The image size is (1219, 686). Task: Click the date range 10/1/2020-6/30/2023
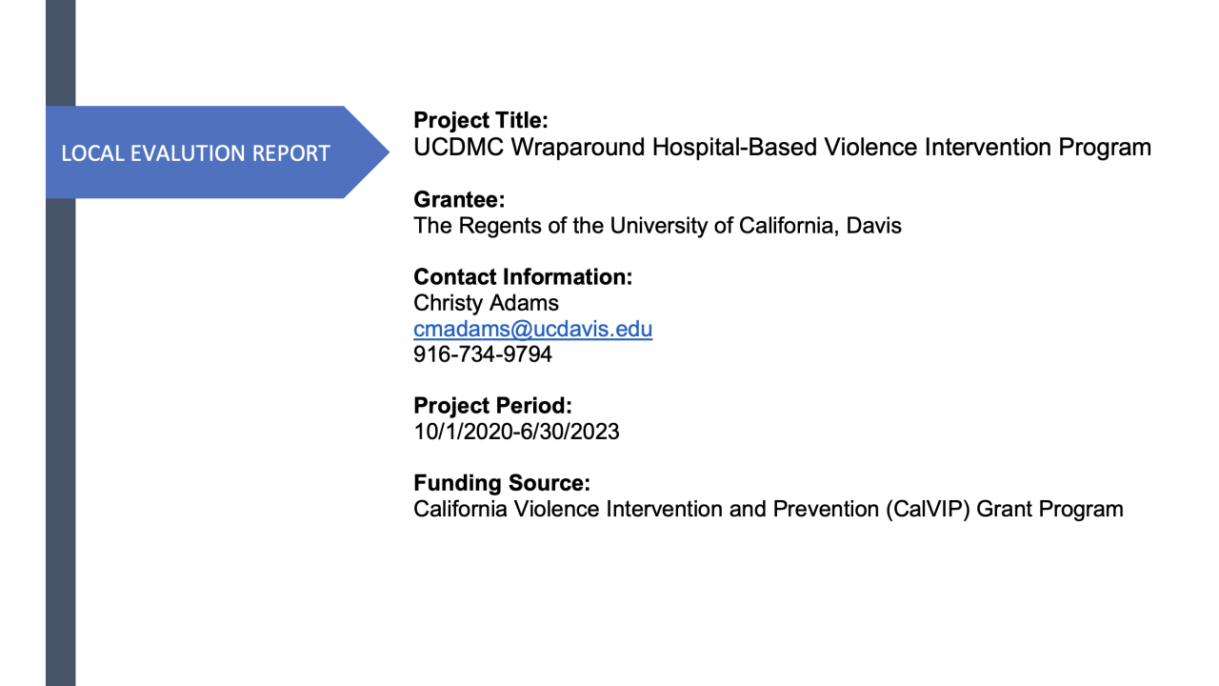(516, 432)
